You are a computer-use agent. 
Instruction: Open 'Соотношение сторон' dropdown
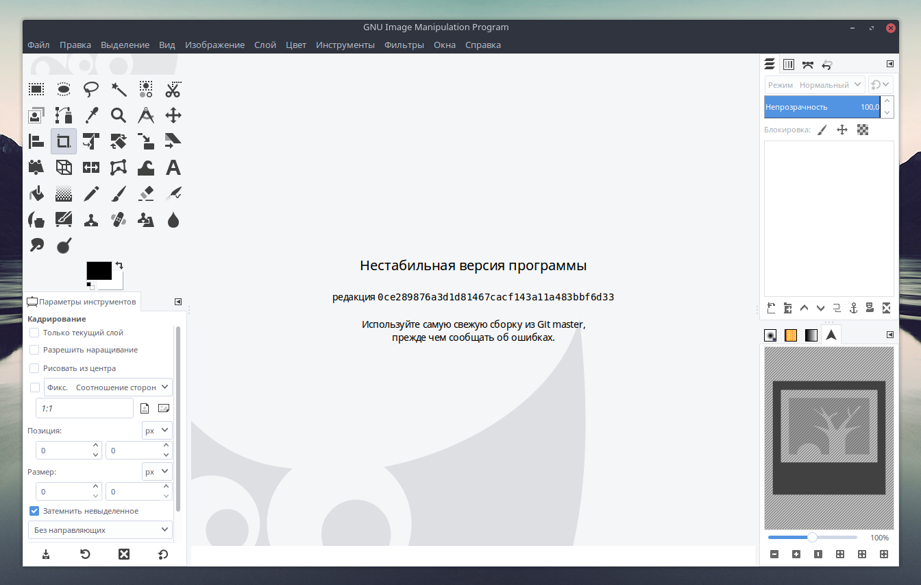point(108,387)
